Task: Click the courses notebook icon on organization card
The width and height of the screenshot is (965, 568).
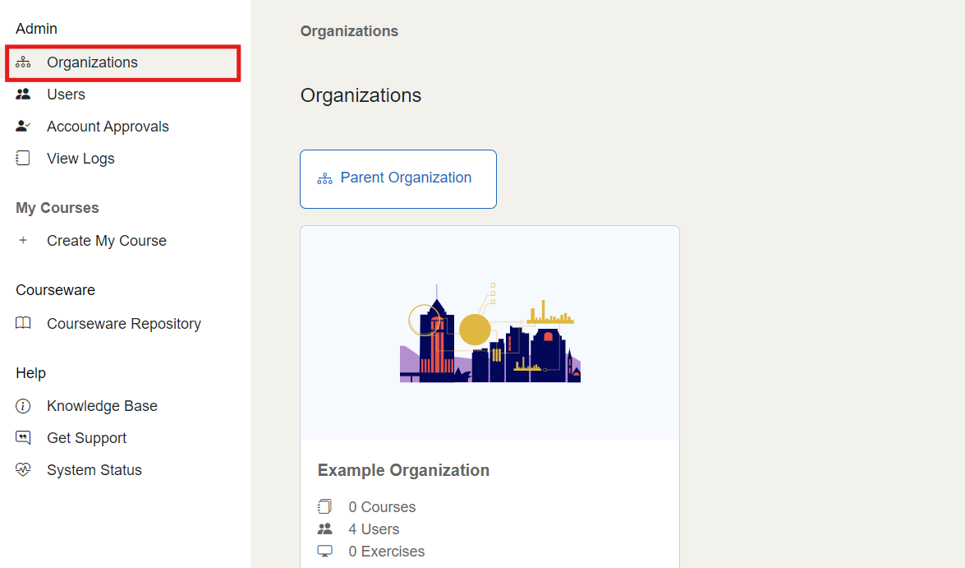Action: pos(324,506)
